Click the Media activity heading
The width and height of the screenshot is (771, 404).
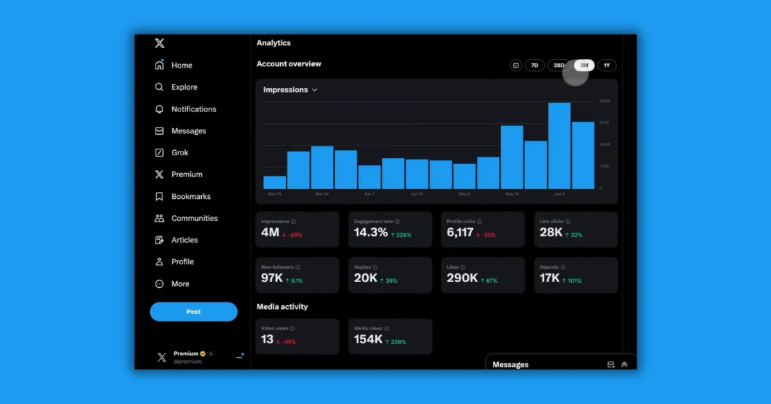point(282,307)
